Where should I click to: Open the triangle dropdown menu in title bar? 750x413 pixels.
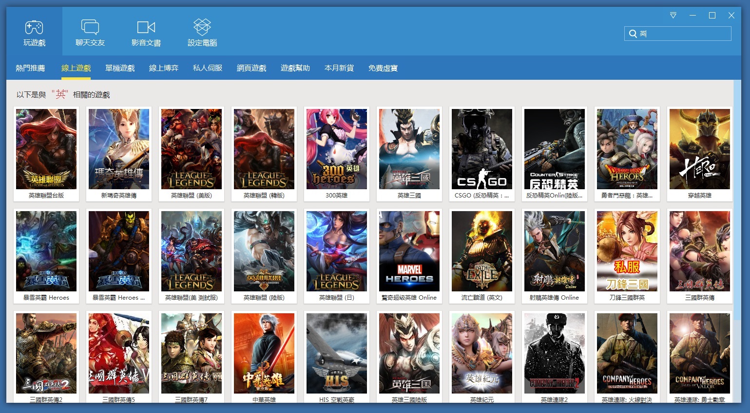(673, 16)
